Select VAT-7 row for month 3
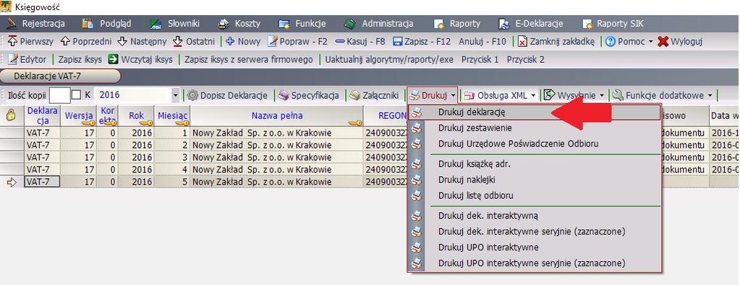Viewport: 740px width, 285px height. coord(43,157)
